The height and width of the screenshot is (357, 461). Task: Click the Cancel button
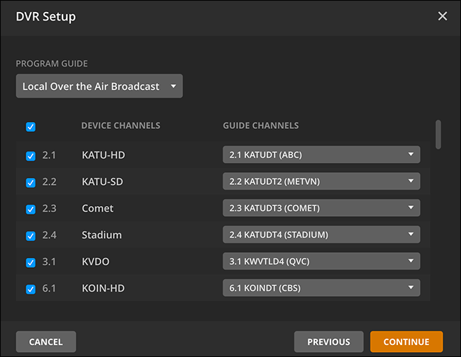click(x=45, y=341)
